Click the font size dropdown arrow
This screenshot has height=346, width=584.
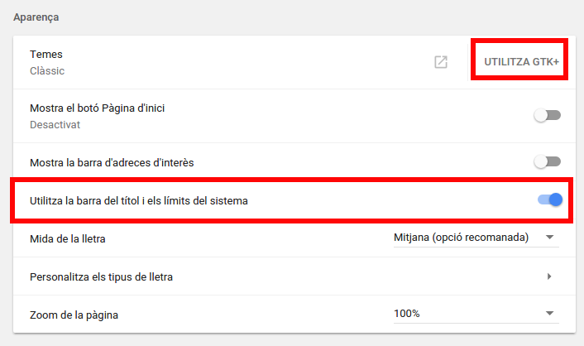click(549, 238)
